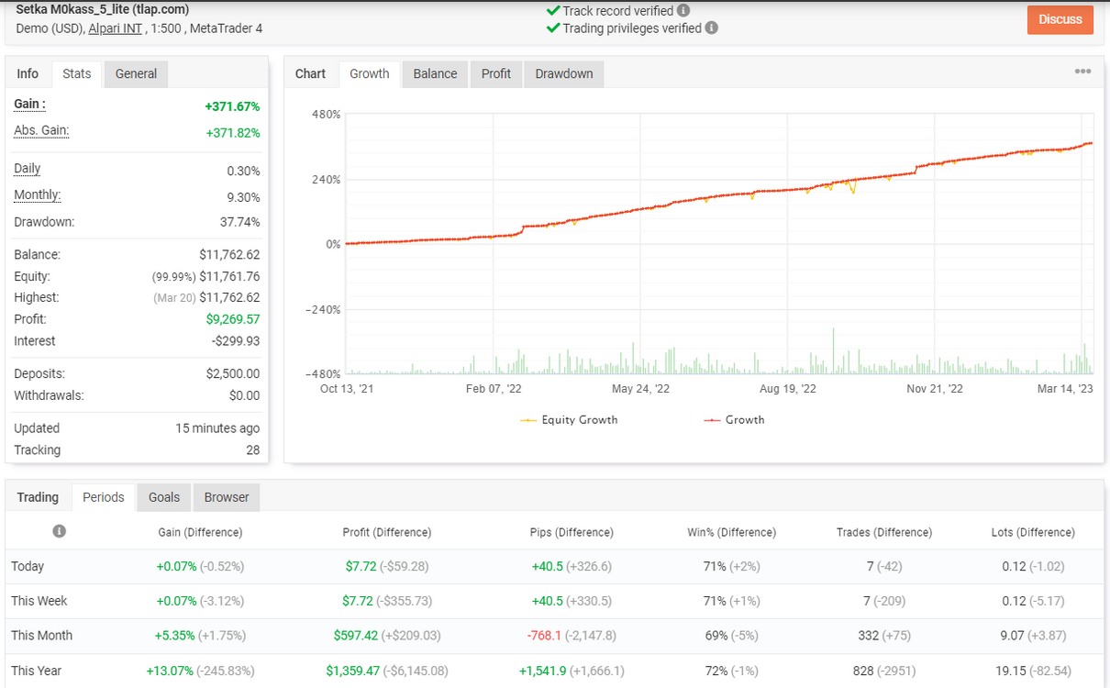Click the $9,269.57 profit value
Viewport: 1110px width, 688px height.
click(233, 319)
